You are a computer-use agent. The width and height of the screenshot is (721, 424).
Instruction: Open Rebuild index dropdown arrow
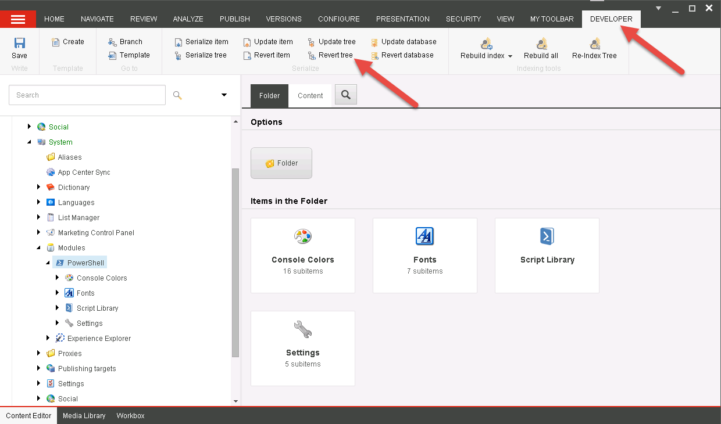pos(510,56)
